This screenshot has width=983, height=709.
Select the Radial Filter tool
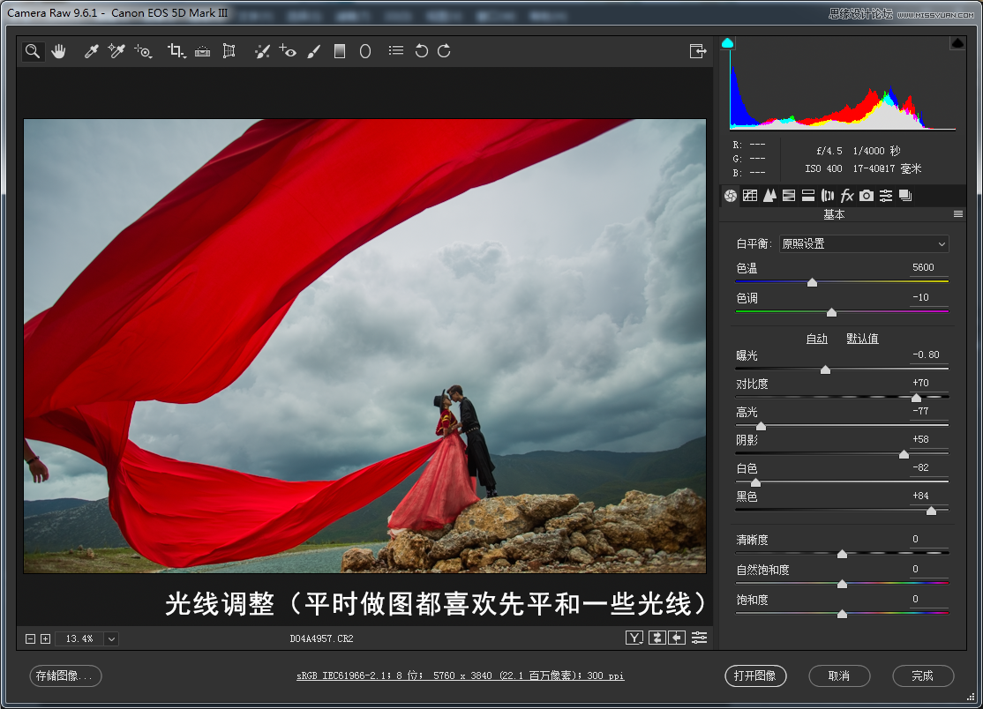tap(365, 51)
